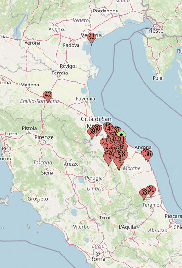The height and width of the screenshot is (268, 182).
Task: Click the Trieste city label
Action: tap(155, 31)
